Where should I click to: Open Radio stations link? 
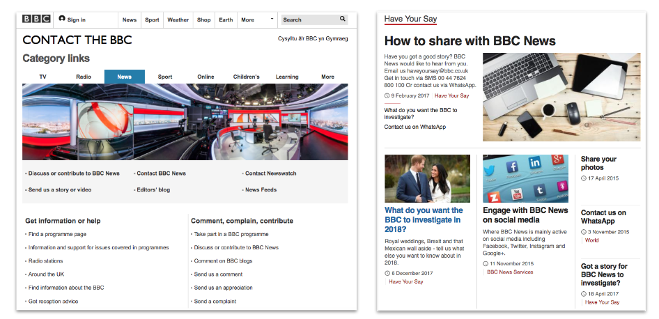point(45,261)
